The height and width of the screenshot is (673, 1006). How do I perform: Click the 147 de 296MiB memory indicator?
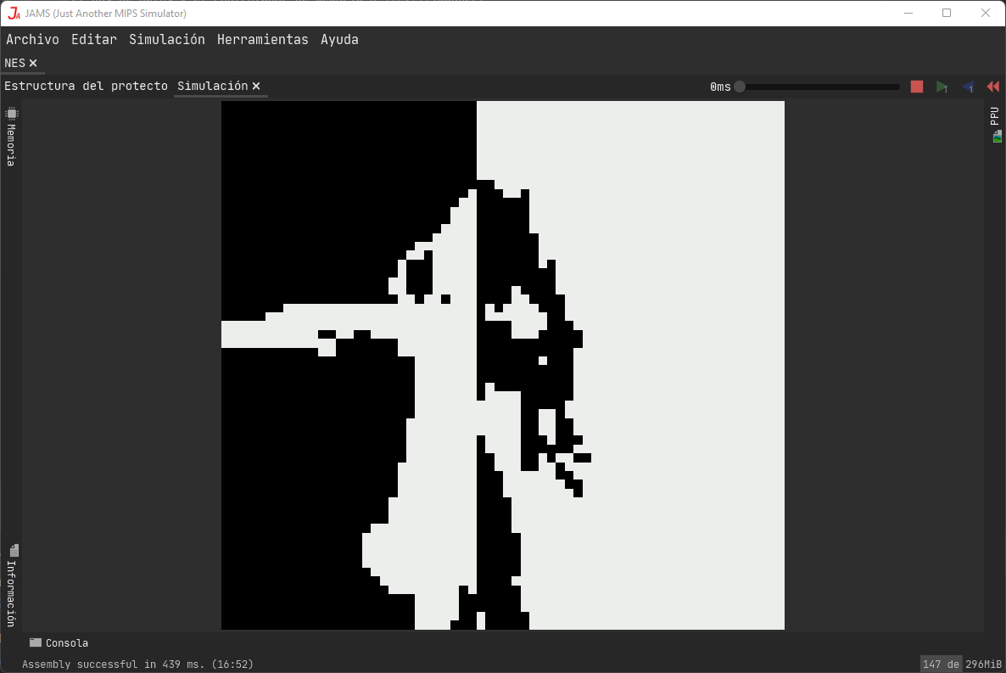click(x=960, y=664)
